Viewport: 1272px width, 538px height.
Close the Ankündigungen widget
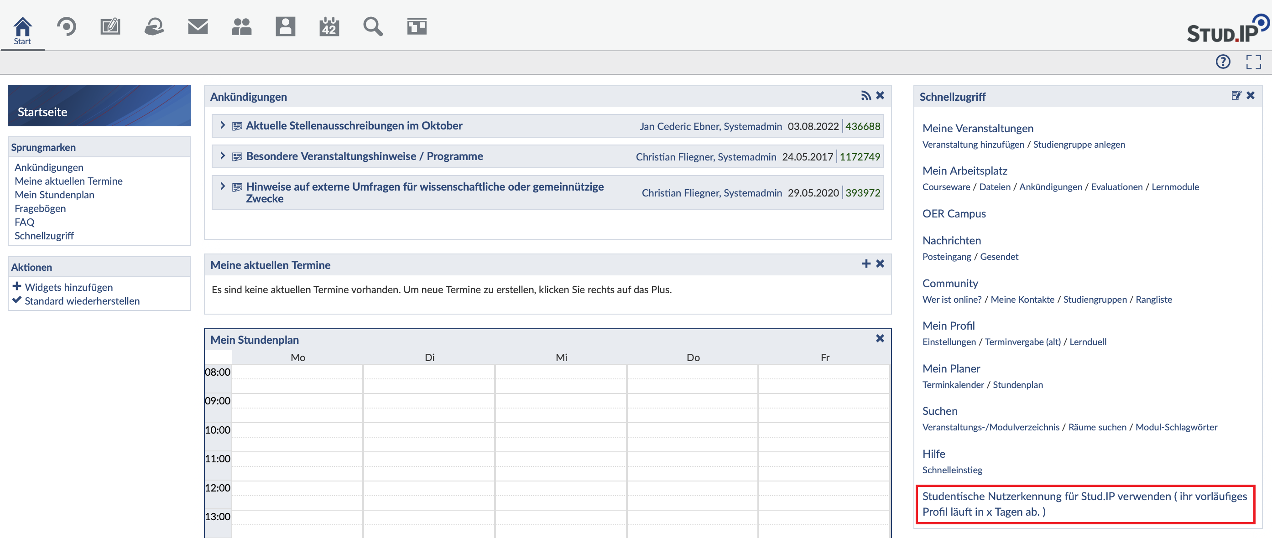coord(880,96)
